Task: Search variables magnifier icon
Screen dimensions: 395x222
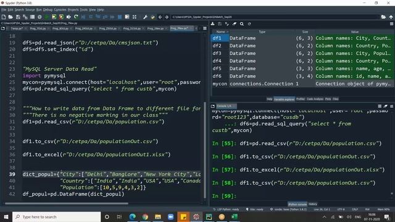Action: click(242, 23)
